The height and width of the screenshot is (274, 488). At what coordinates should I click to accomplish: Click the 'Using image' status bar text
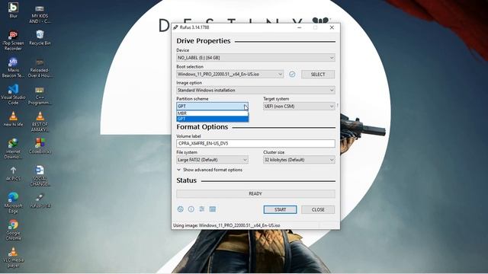(226, 225)
